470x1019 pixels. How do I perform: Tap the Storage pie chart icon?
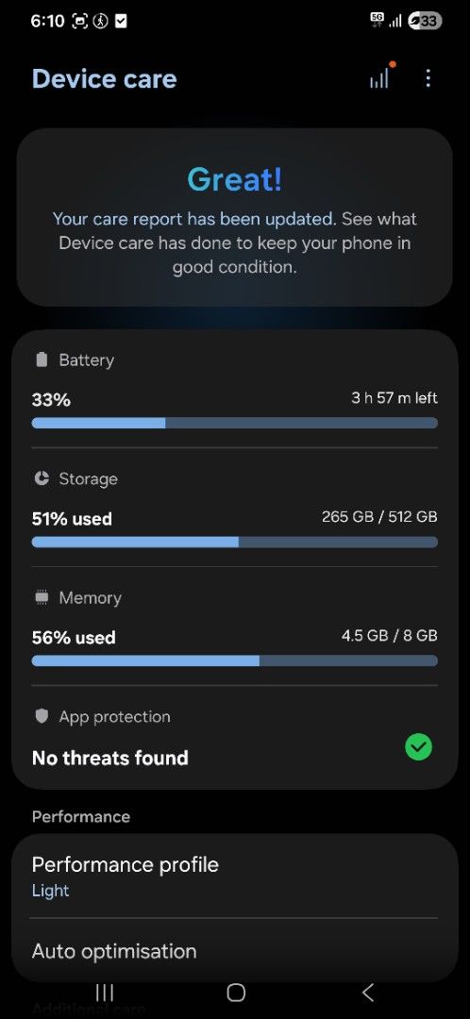click(x=42, y=479)
